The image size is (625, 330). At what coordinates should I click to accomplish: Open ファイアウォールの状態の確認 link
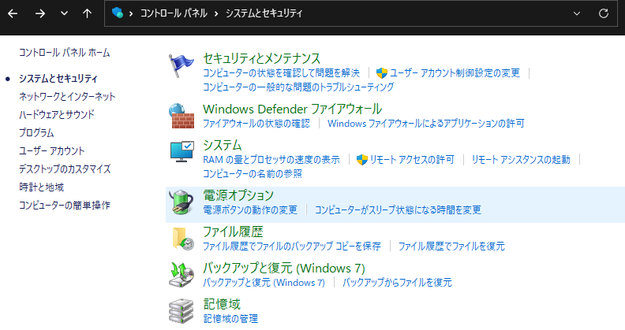coord(256,124)
